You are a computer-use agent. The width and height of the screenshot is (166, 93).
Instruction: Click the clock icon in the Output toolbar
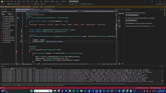51,68
